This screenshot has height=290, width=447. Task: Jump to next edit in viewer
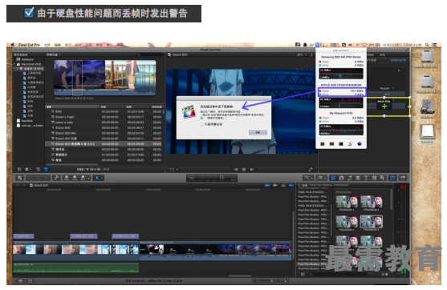pyautogui.click(x=252, y=169)
